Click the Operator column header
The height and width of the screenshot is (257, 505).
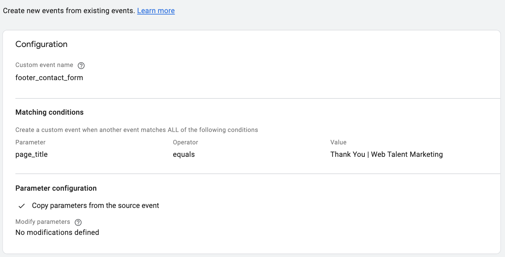[x=185, y=142]
